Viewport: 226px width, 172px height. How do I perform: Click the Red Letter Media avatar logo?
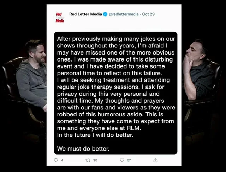[60, 17]
